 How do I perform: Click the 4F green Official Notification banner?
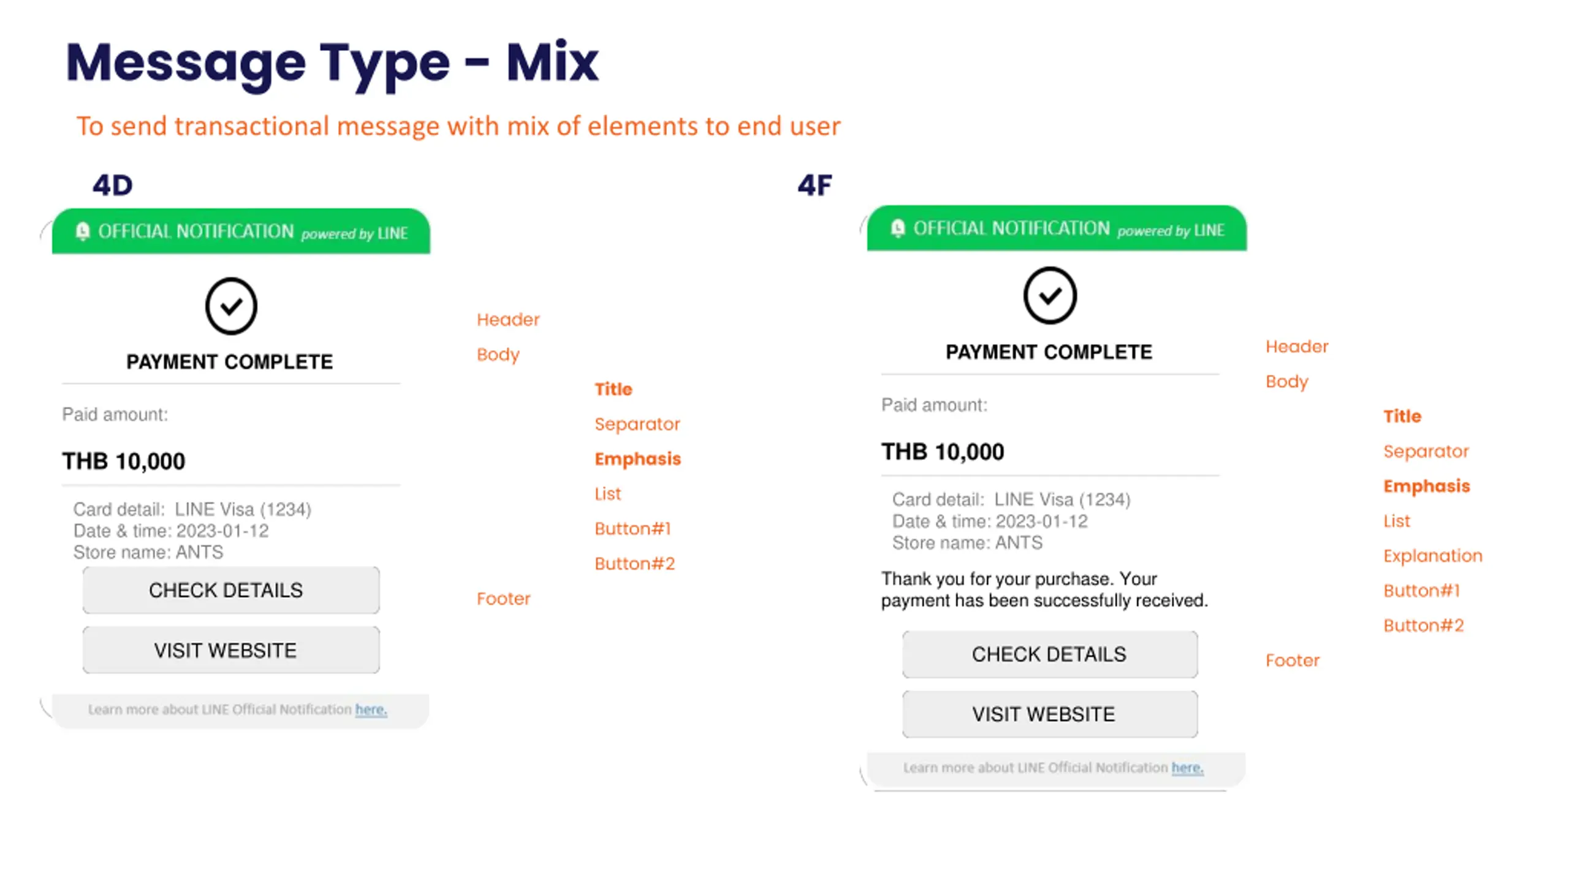point(1056,228)
